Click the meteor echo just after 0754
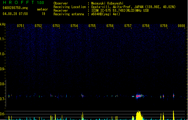This screenshot has height=120, width=188. tap(82, 96)
